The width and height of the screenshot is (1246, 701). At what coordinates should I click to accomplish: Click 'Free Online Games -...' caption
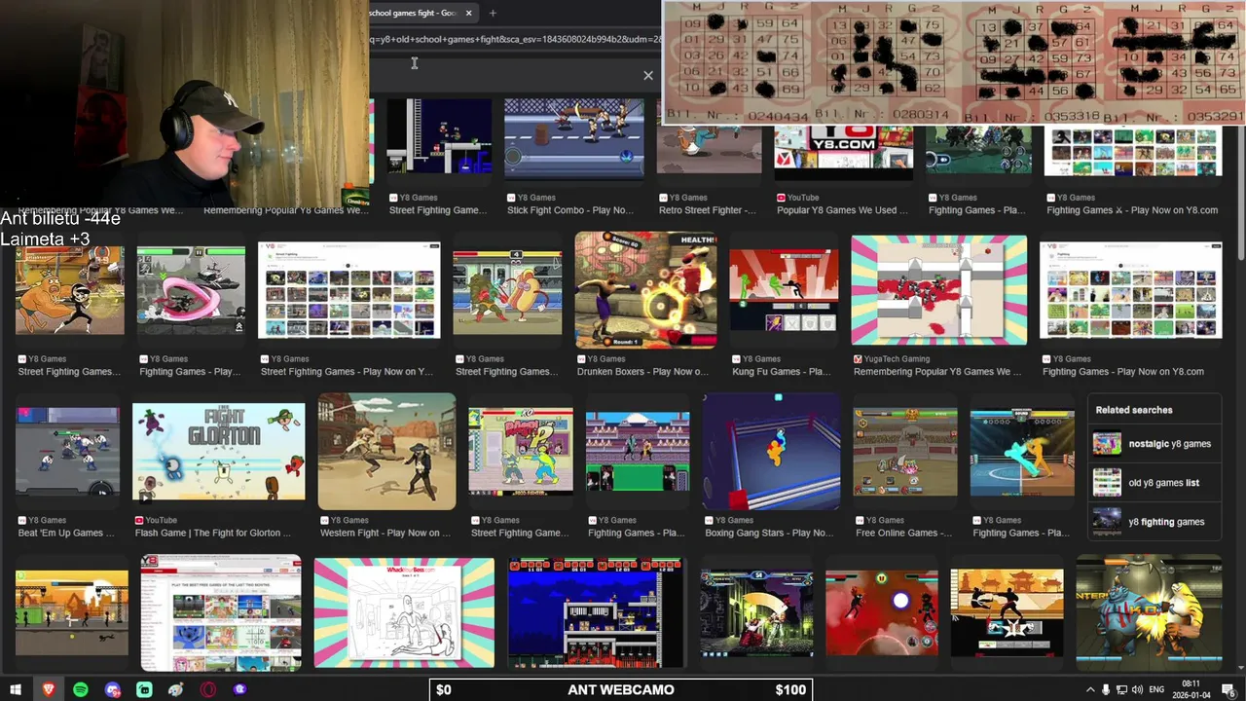pos(903,534)
